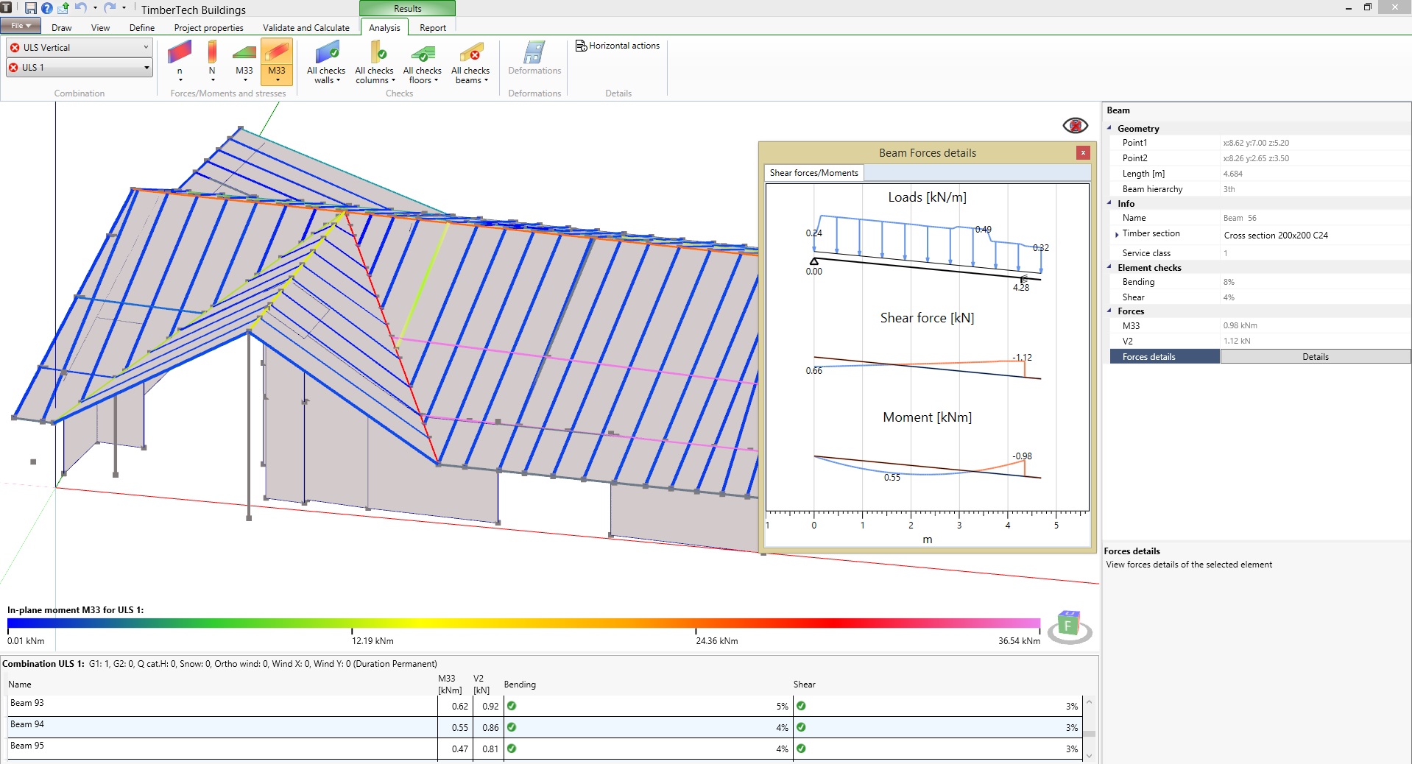Click the Cross section 200x200 C24 field
The height and width of the screenshot is (764, 1412).
tap(1315, 236)
